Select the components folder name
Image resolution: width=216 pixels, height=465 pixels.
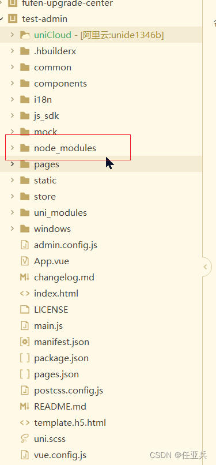pyautogui.click(x=60, y=84)
